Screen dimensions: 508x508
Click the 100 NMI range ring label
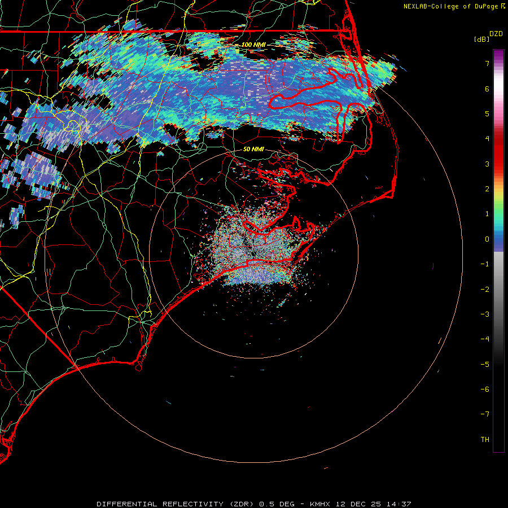(253, 45)
